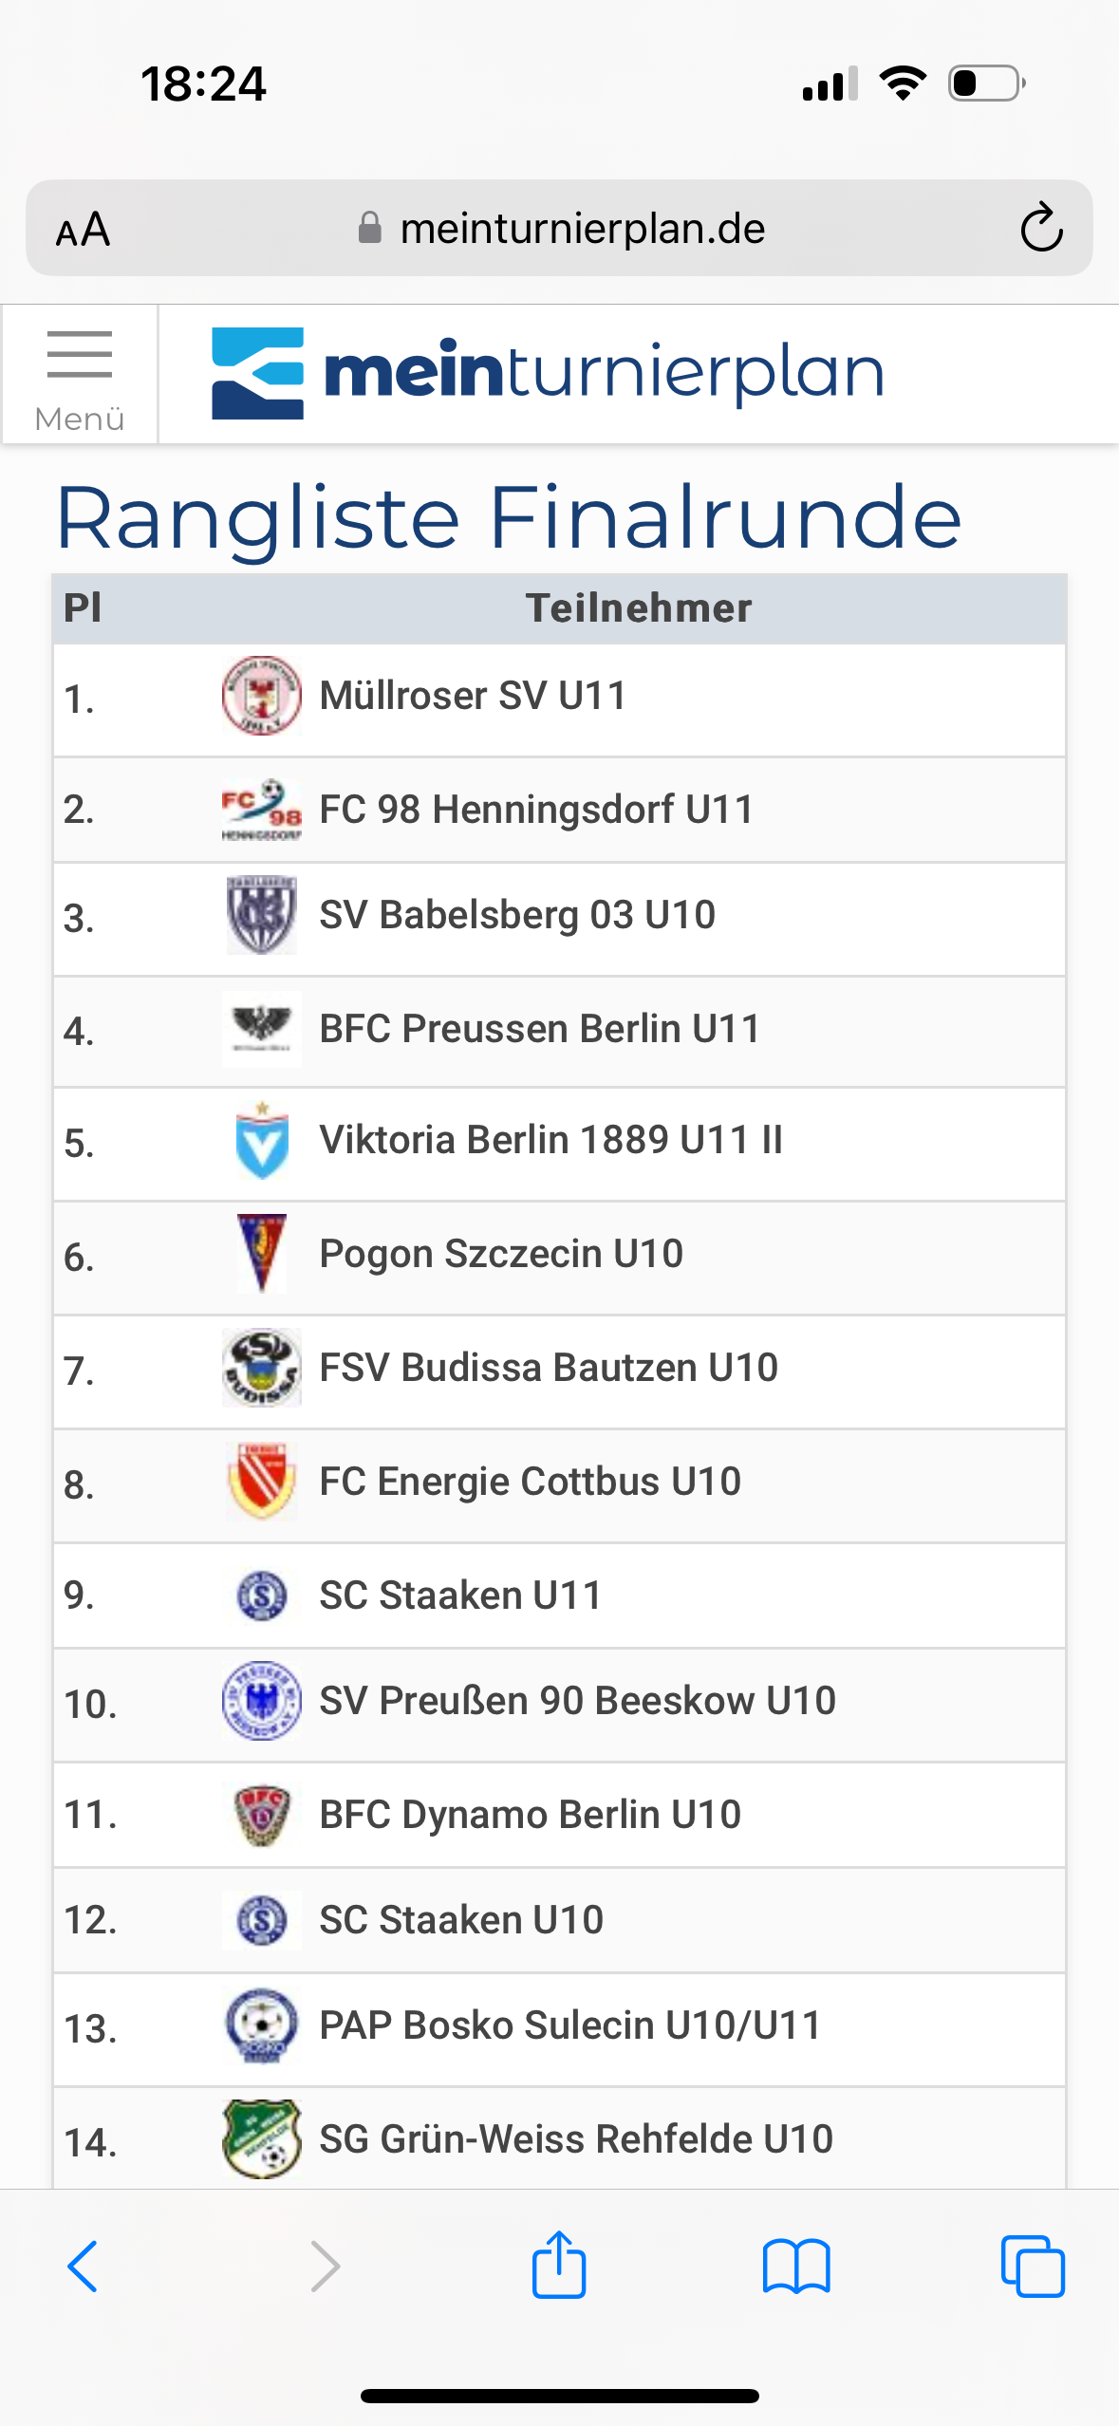Viewport: 1119px width, 2426px height.
Task: Open the Menü hamburger menu
Action: 80,375
